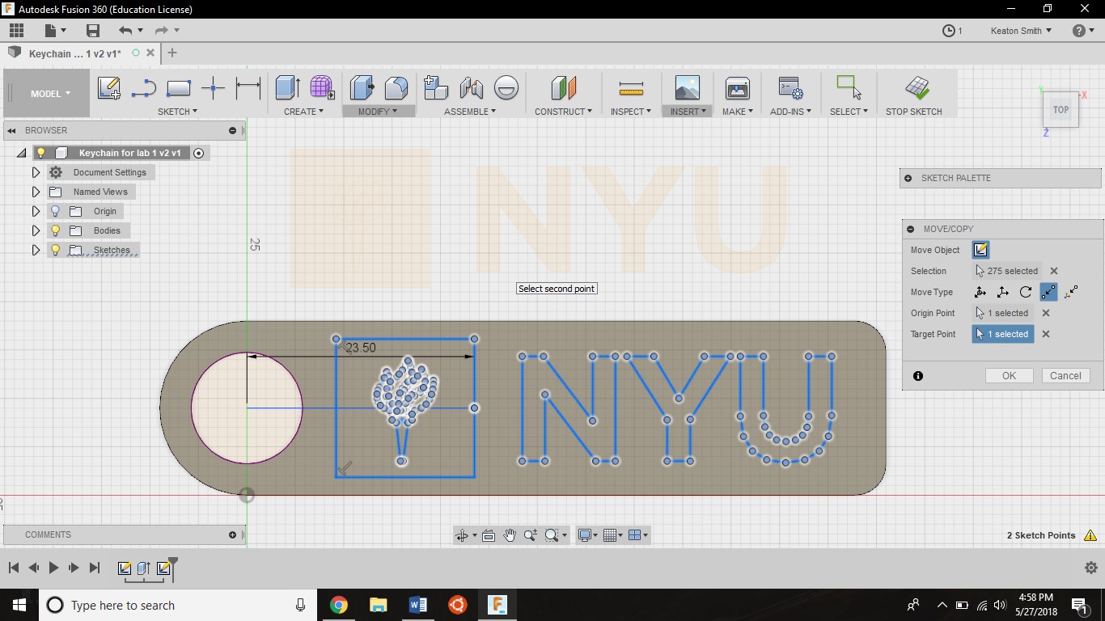Toggle visibility bulb of Bodies folder
Screen dimensions: 1105x621
pos(55,230)
